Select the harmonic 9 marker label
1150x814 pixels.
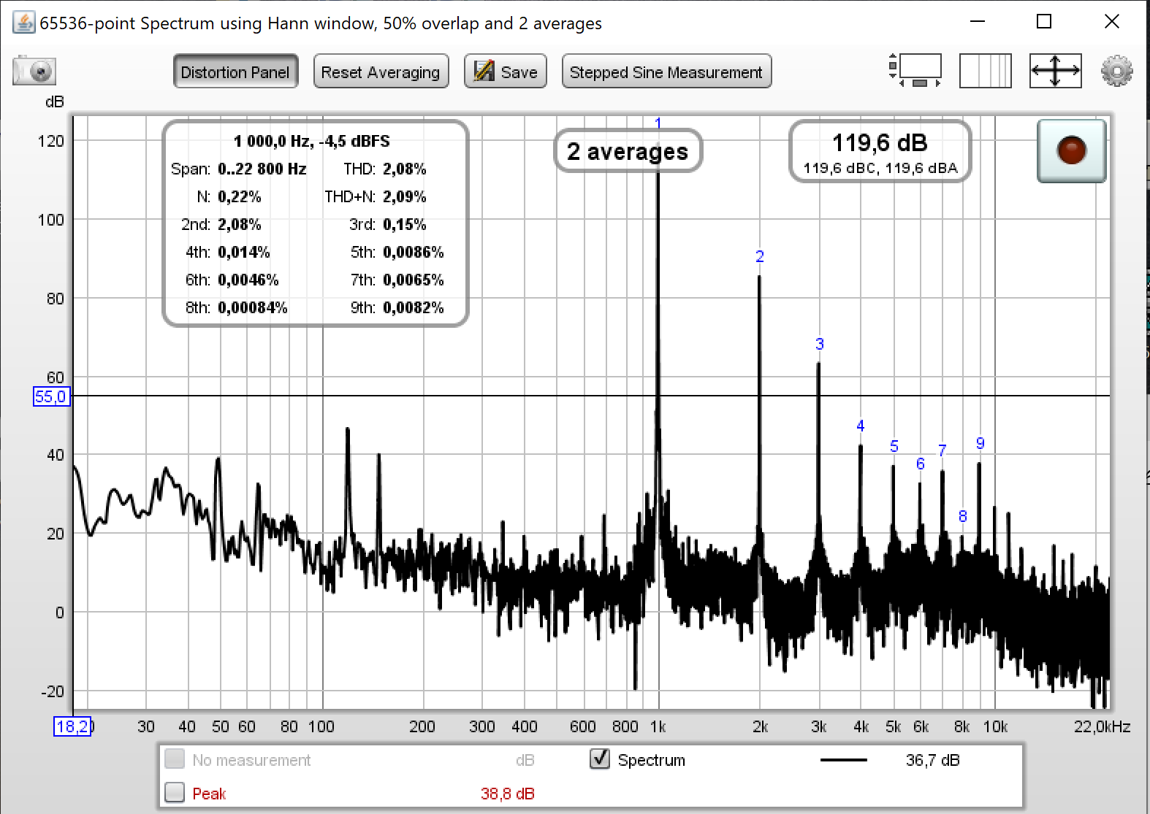pyautogui.click(x=980, y=443)
